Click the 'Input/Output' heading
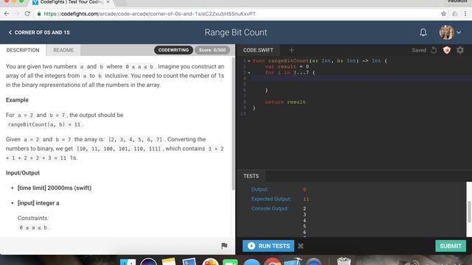Viewport: 472px width, 265px height. pyautogui.click(x=23, y=173)
